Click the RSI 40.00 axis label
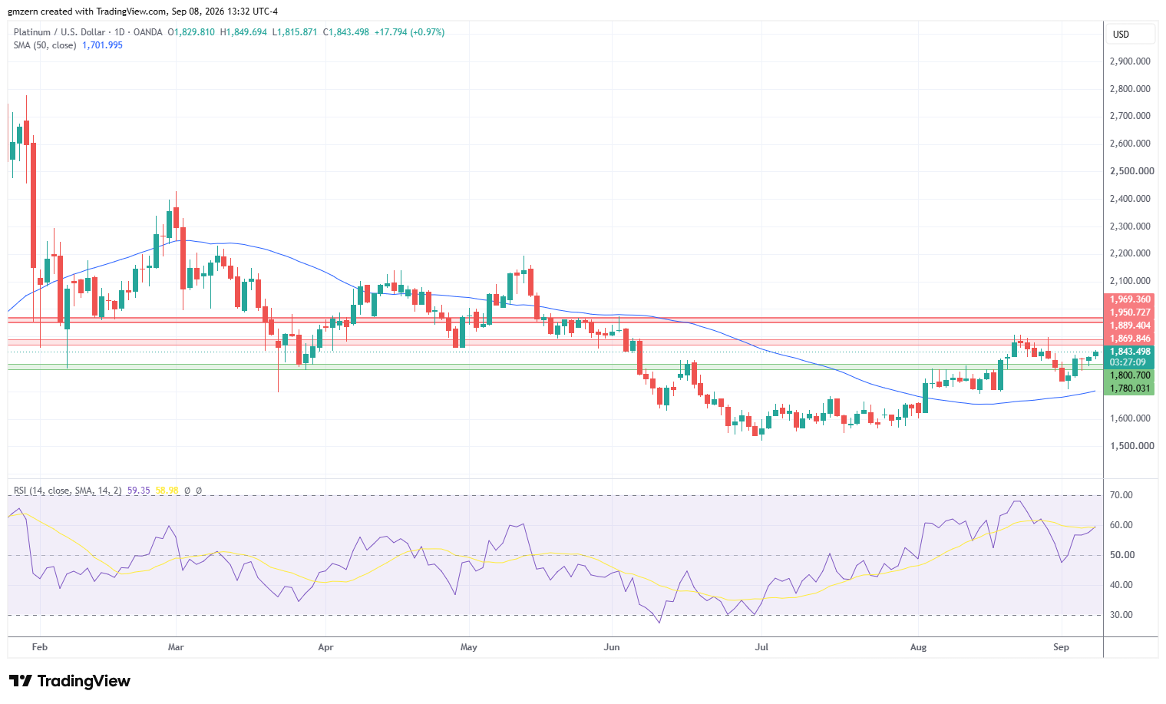Image resolution: width=1166 pixels, height=704 pixels. [1121, 585]
